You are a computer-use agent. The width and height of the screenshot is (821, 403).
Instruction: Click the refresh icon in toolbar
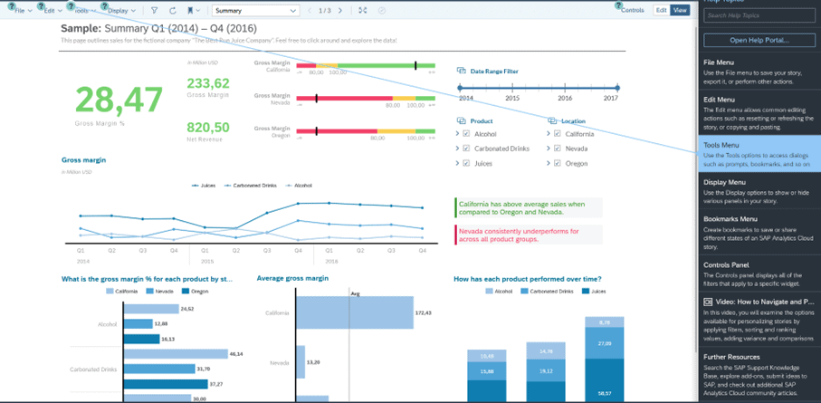click(x=172, y=11)
